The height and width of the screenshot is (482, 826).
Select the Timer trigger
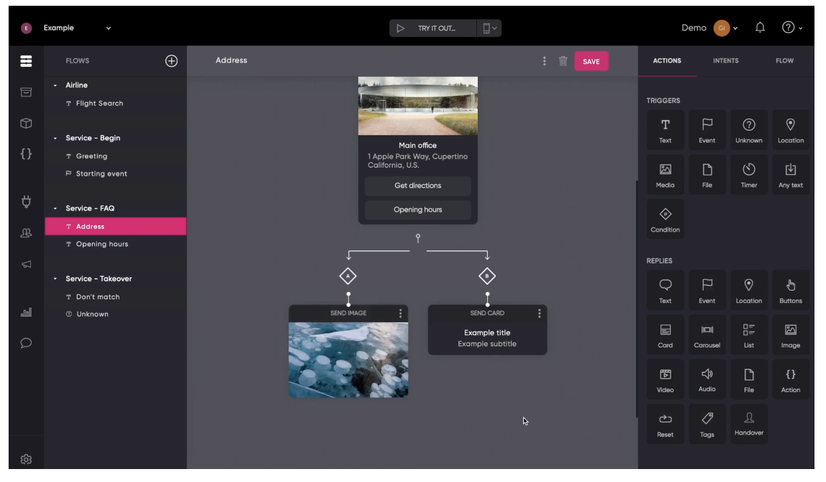point(748,173)
